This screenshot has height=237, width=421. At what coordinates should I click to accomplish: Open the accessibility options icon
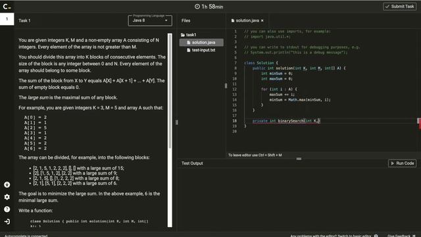(x=7, y=184)
